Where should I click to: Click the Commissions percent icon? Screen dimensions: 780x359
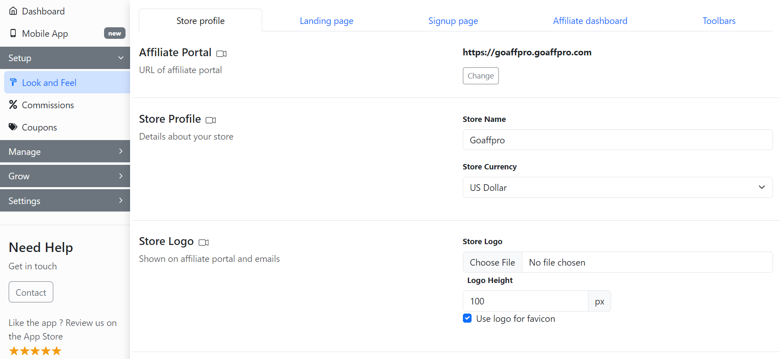[x=13, y=105]
